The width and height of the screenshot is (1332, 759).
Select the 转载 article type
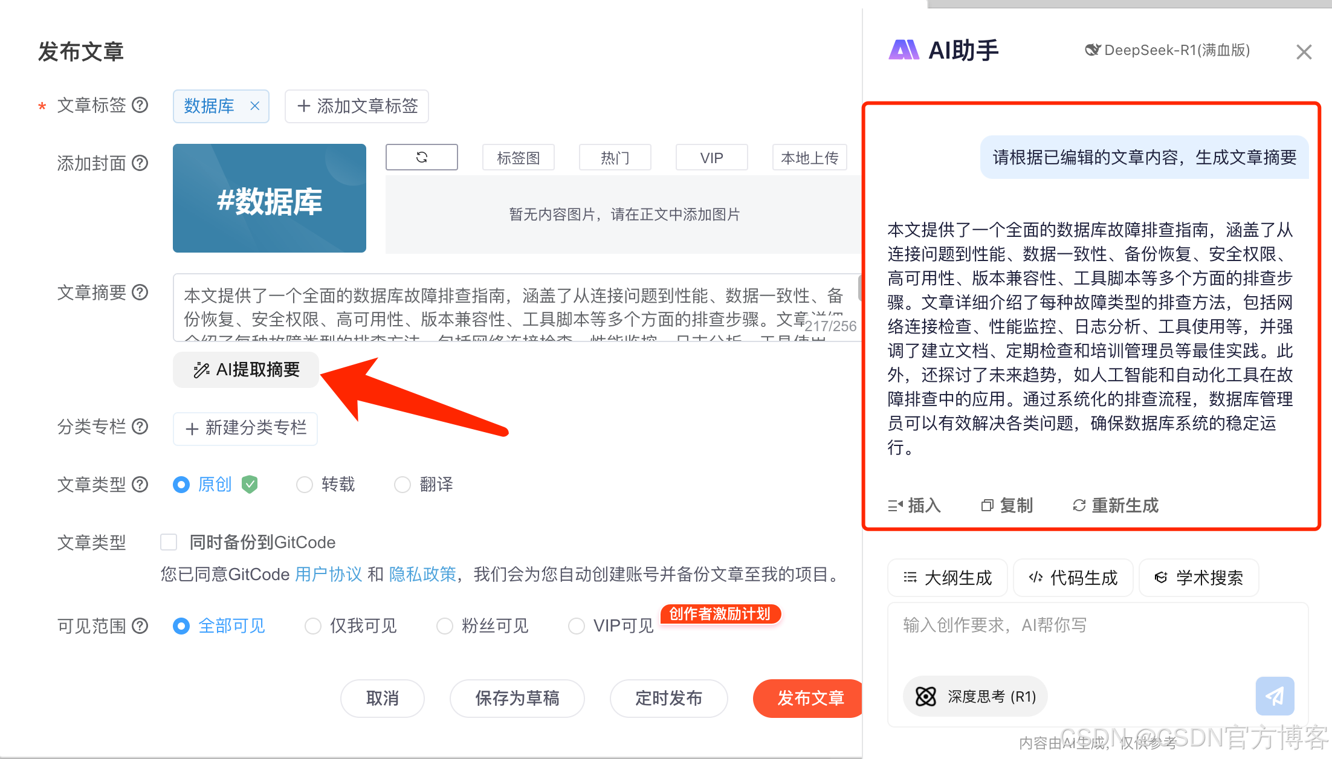[x=305, y=485]
